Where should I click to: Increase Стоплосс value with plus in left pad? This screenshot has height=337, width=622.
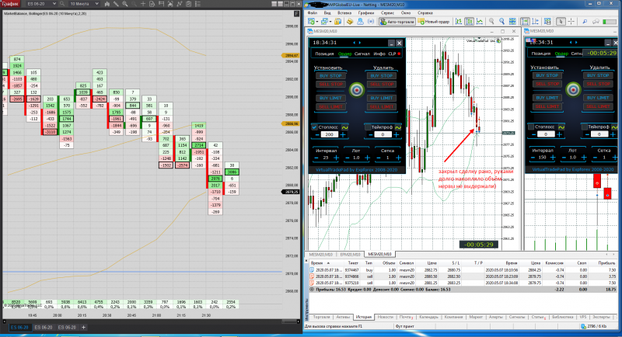pos(343,135)
